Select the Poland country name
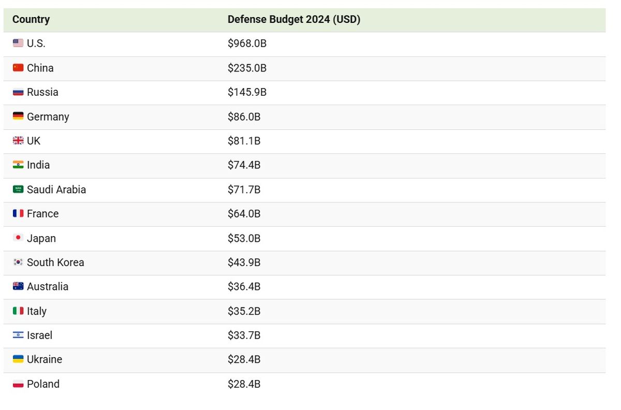Screen dimensions: 621x410 tap(43, 384)
